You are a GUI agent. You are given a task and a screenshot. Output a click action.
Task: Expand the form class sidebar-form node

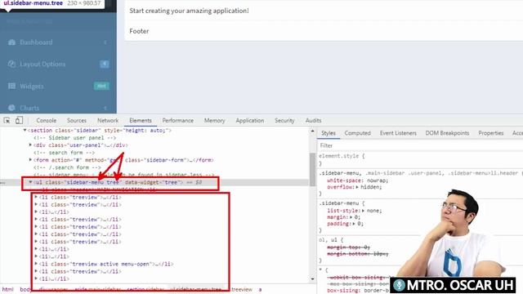coord(30,160)
